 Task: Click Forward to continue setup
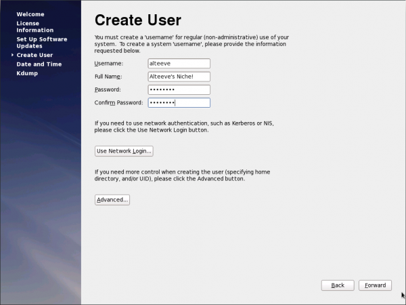(375, 285)
